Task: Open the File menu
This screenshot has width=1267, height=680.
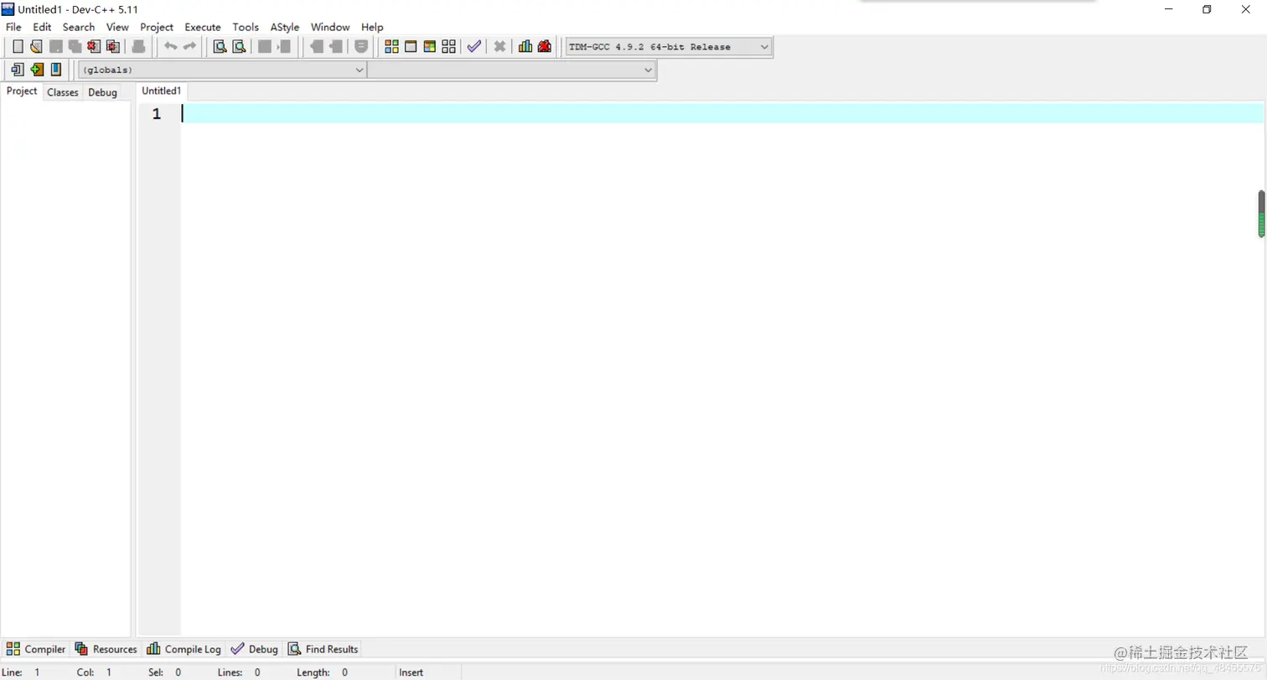Action: pos(13,27)
